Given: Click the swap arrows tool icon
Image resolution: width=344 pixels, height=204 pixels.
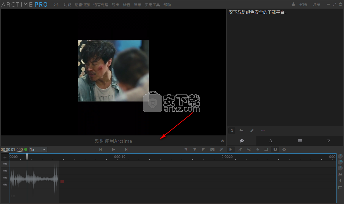Looking at the screenshot, I should click(x=266, y=150).
